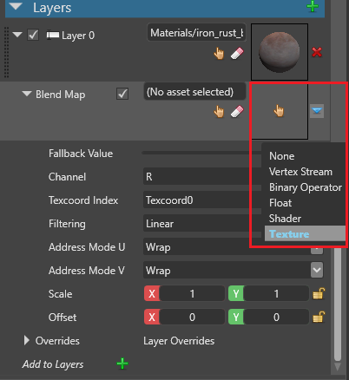
Task: Click the green plus beside Add to Layers
Action: pos(122,364)
